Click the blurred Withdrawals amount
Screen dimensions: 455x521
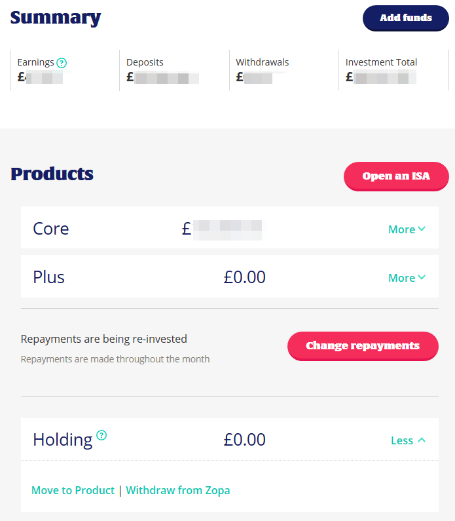(254, 77)
